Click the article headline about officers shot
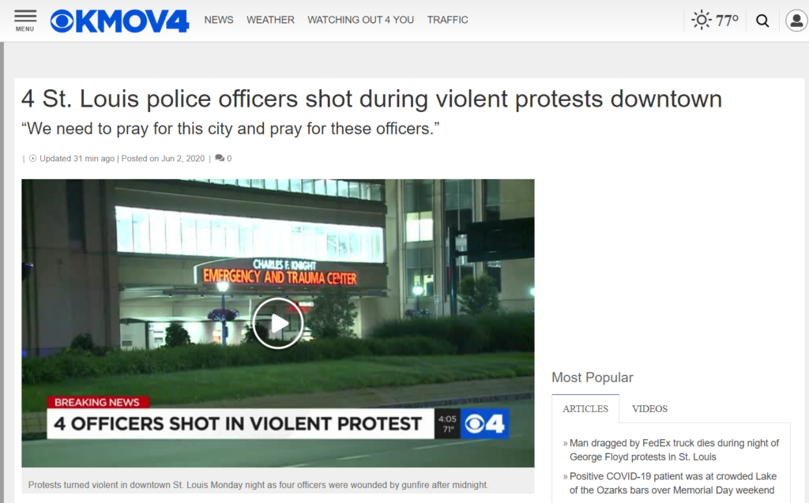 (371, 99)
